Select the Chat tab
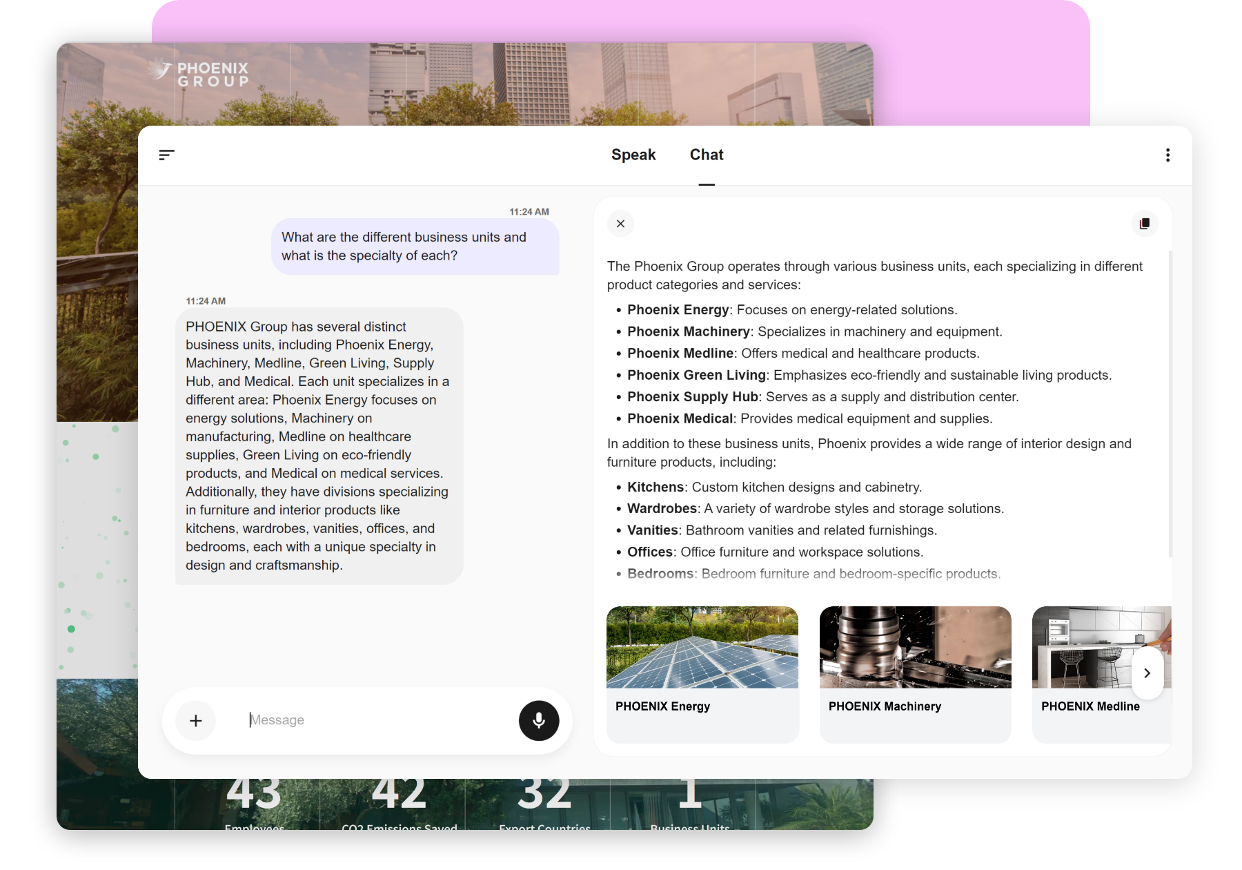This screenshot has height=870, width=1242. 706,155
